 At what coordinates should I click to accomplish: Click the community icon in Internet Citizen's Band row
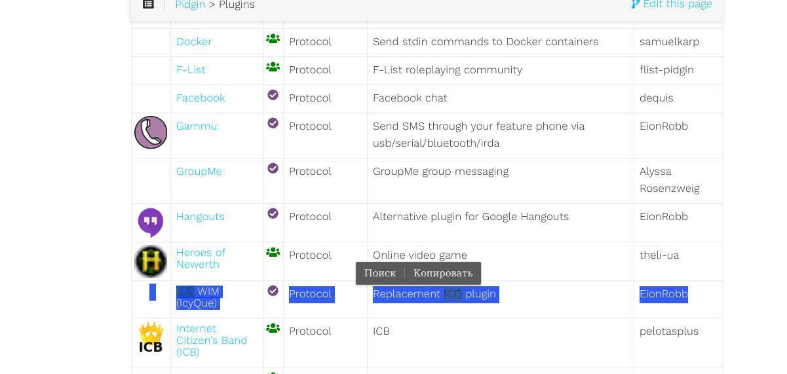273,328
